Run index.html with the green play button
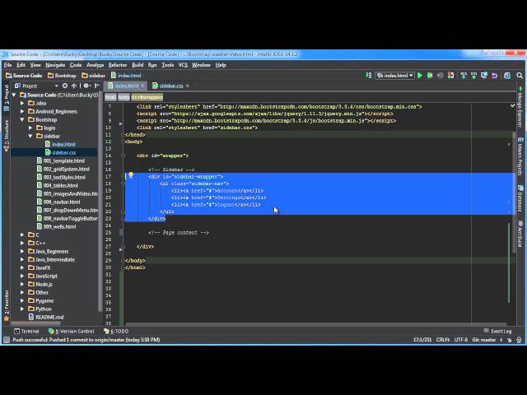This screenshot has height=395, width=527. tap(420, 76)
